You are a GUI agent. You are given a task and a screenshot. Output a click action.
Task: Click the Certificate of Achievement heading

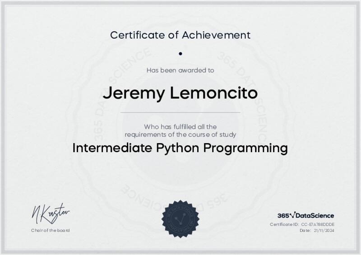coord(180,35)
